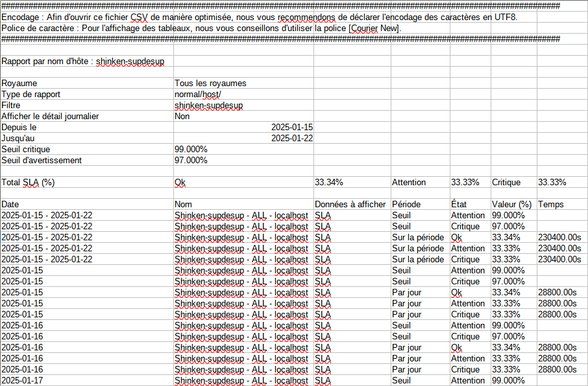588x386 pixels.
Task: Click the 'Non' value cell
Action: pos(182,117)
